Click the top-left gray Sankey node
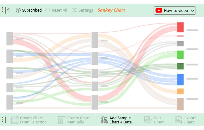 point(10,39)
